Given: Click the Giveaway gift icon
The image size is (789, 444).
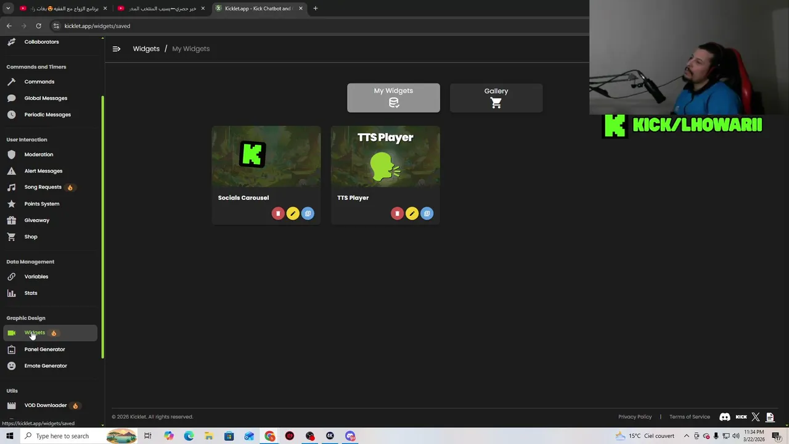Looking at the screenshot, I should (11, 220).
